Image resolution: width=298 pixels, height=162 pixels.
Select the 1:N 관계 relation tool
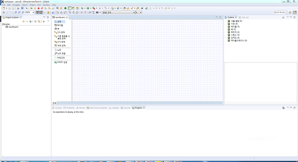(x=60, y=32)
